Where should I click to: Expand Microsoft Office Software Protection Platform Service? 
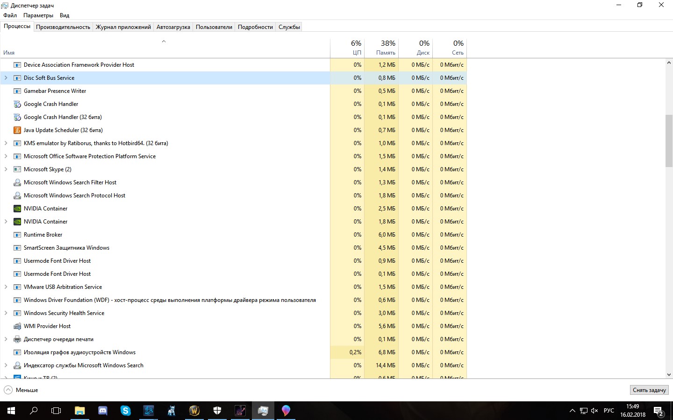pyautogui.click(x=6, y=156)
